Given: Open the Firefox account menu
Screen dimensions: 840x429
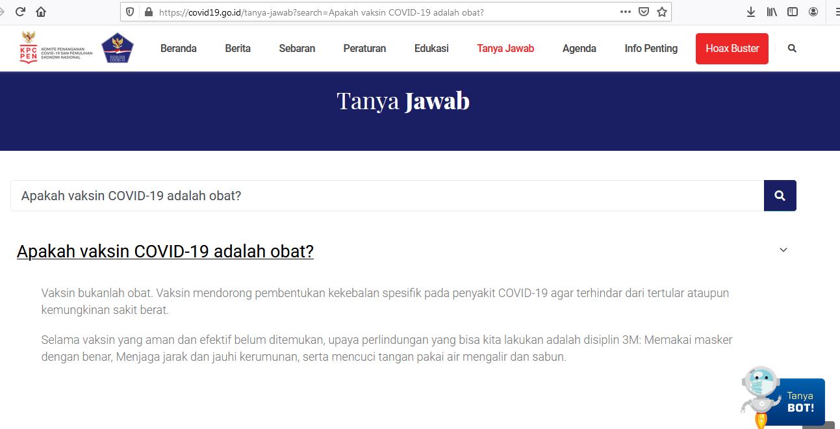Looking at the screenshot, I should pos(812,11).
